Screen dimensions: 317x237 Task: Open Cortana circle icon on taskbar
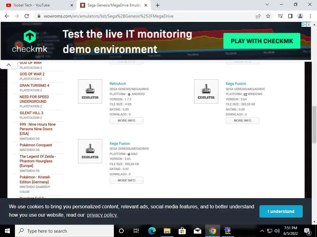click(121, 231)
